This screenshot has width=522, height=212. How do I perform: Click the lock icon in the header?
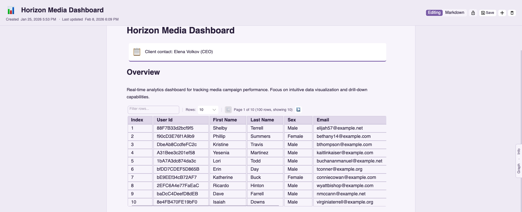tap(473, 13)
